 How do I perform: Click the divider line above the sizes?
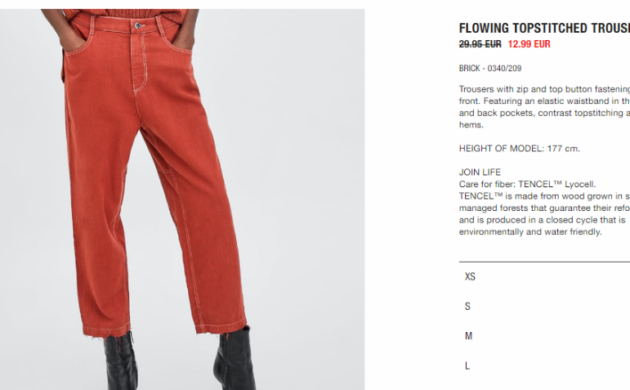coord(544,262)
